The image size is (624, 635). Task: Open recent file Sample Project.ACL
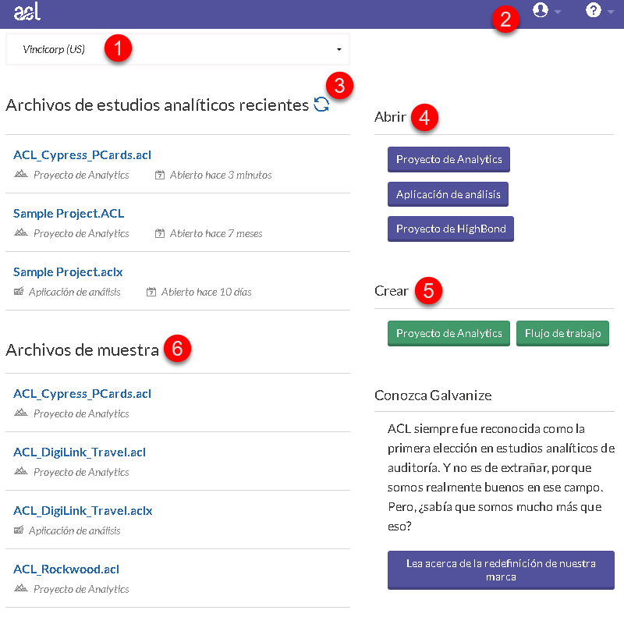[69, 214]
